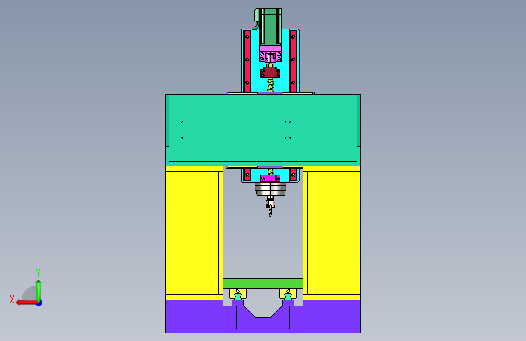Select the dark red bearing block

click(270, 72)
